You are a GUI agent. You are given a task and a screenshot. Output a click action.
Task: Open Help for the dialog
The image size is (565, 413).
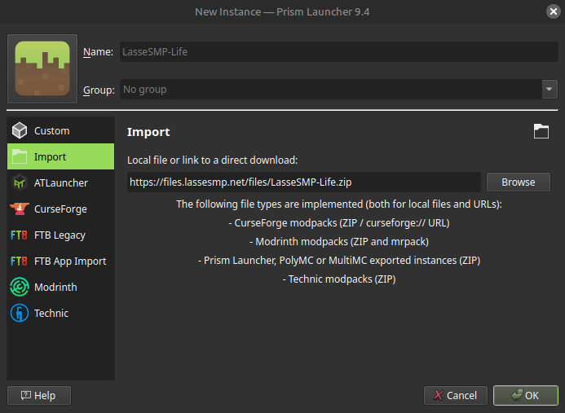click(38, 395)
